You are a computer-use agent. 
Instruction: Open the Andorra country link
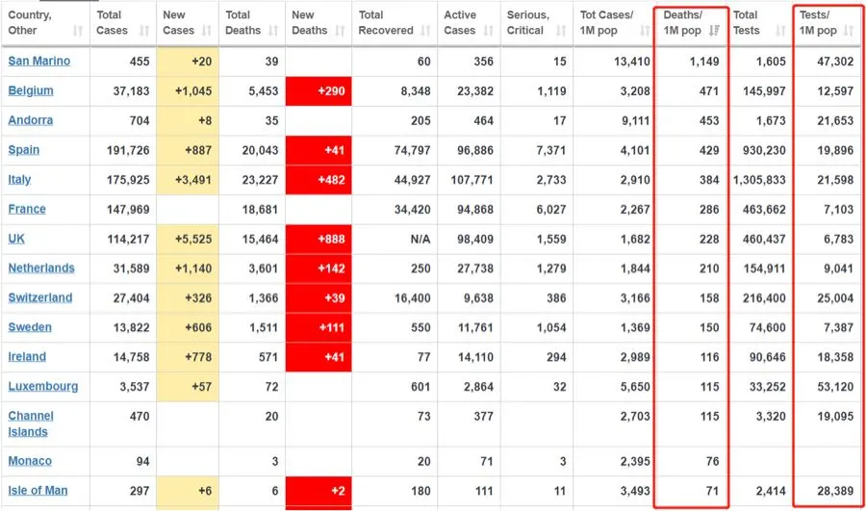click(x=31, y=120)
